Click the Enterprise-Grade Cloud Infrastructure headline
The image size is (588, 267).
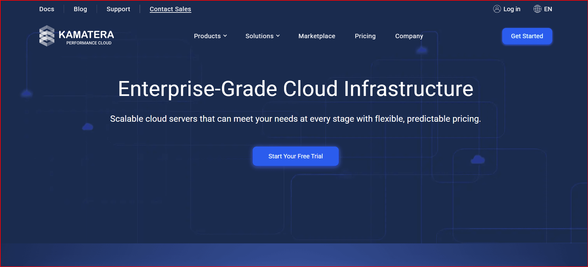point(296,89)
